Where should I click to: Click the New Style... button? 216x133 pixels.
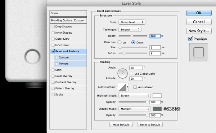click(x=199, y=31)
